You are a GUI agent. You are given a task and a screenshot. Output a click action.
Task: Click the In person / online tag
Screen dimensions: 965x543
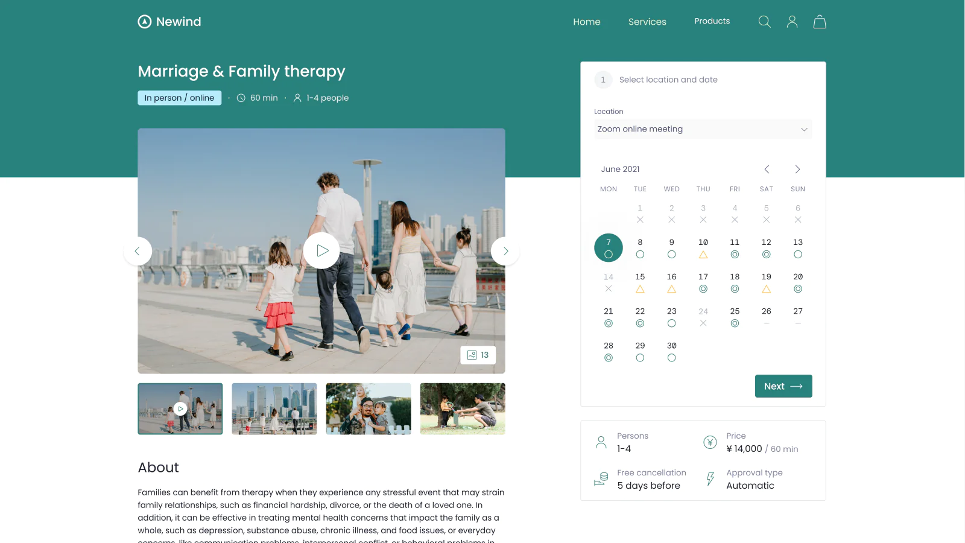[x=179, y=98]
